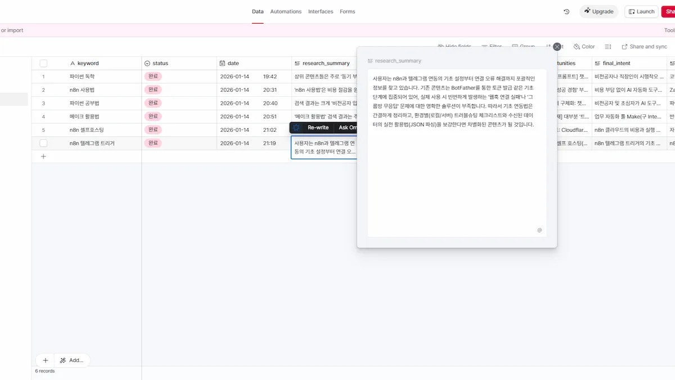Click the Launch button
The width and height of the screenshot is (675, 380).
click(x=641, y=11)
